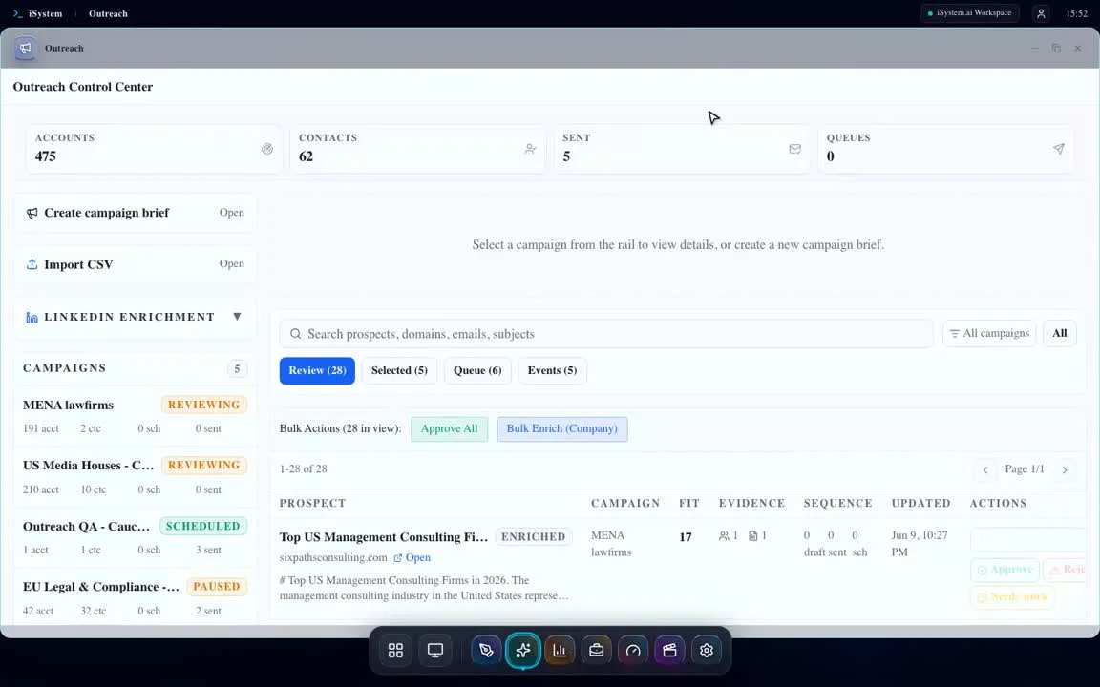
Task: Click the megaphone icon beside Create campaign brief
Action: tap(32, 213)
